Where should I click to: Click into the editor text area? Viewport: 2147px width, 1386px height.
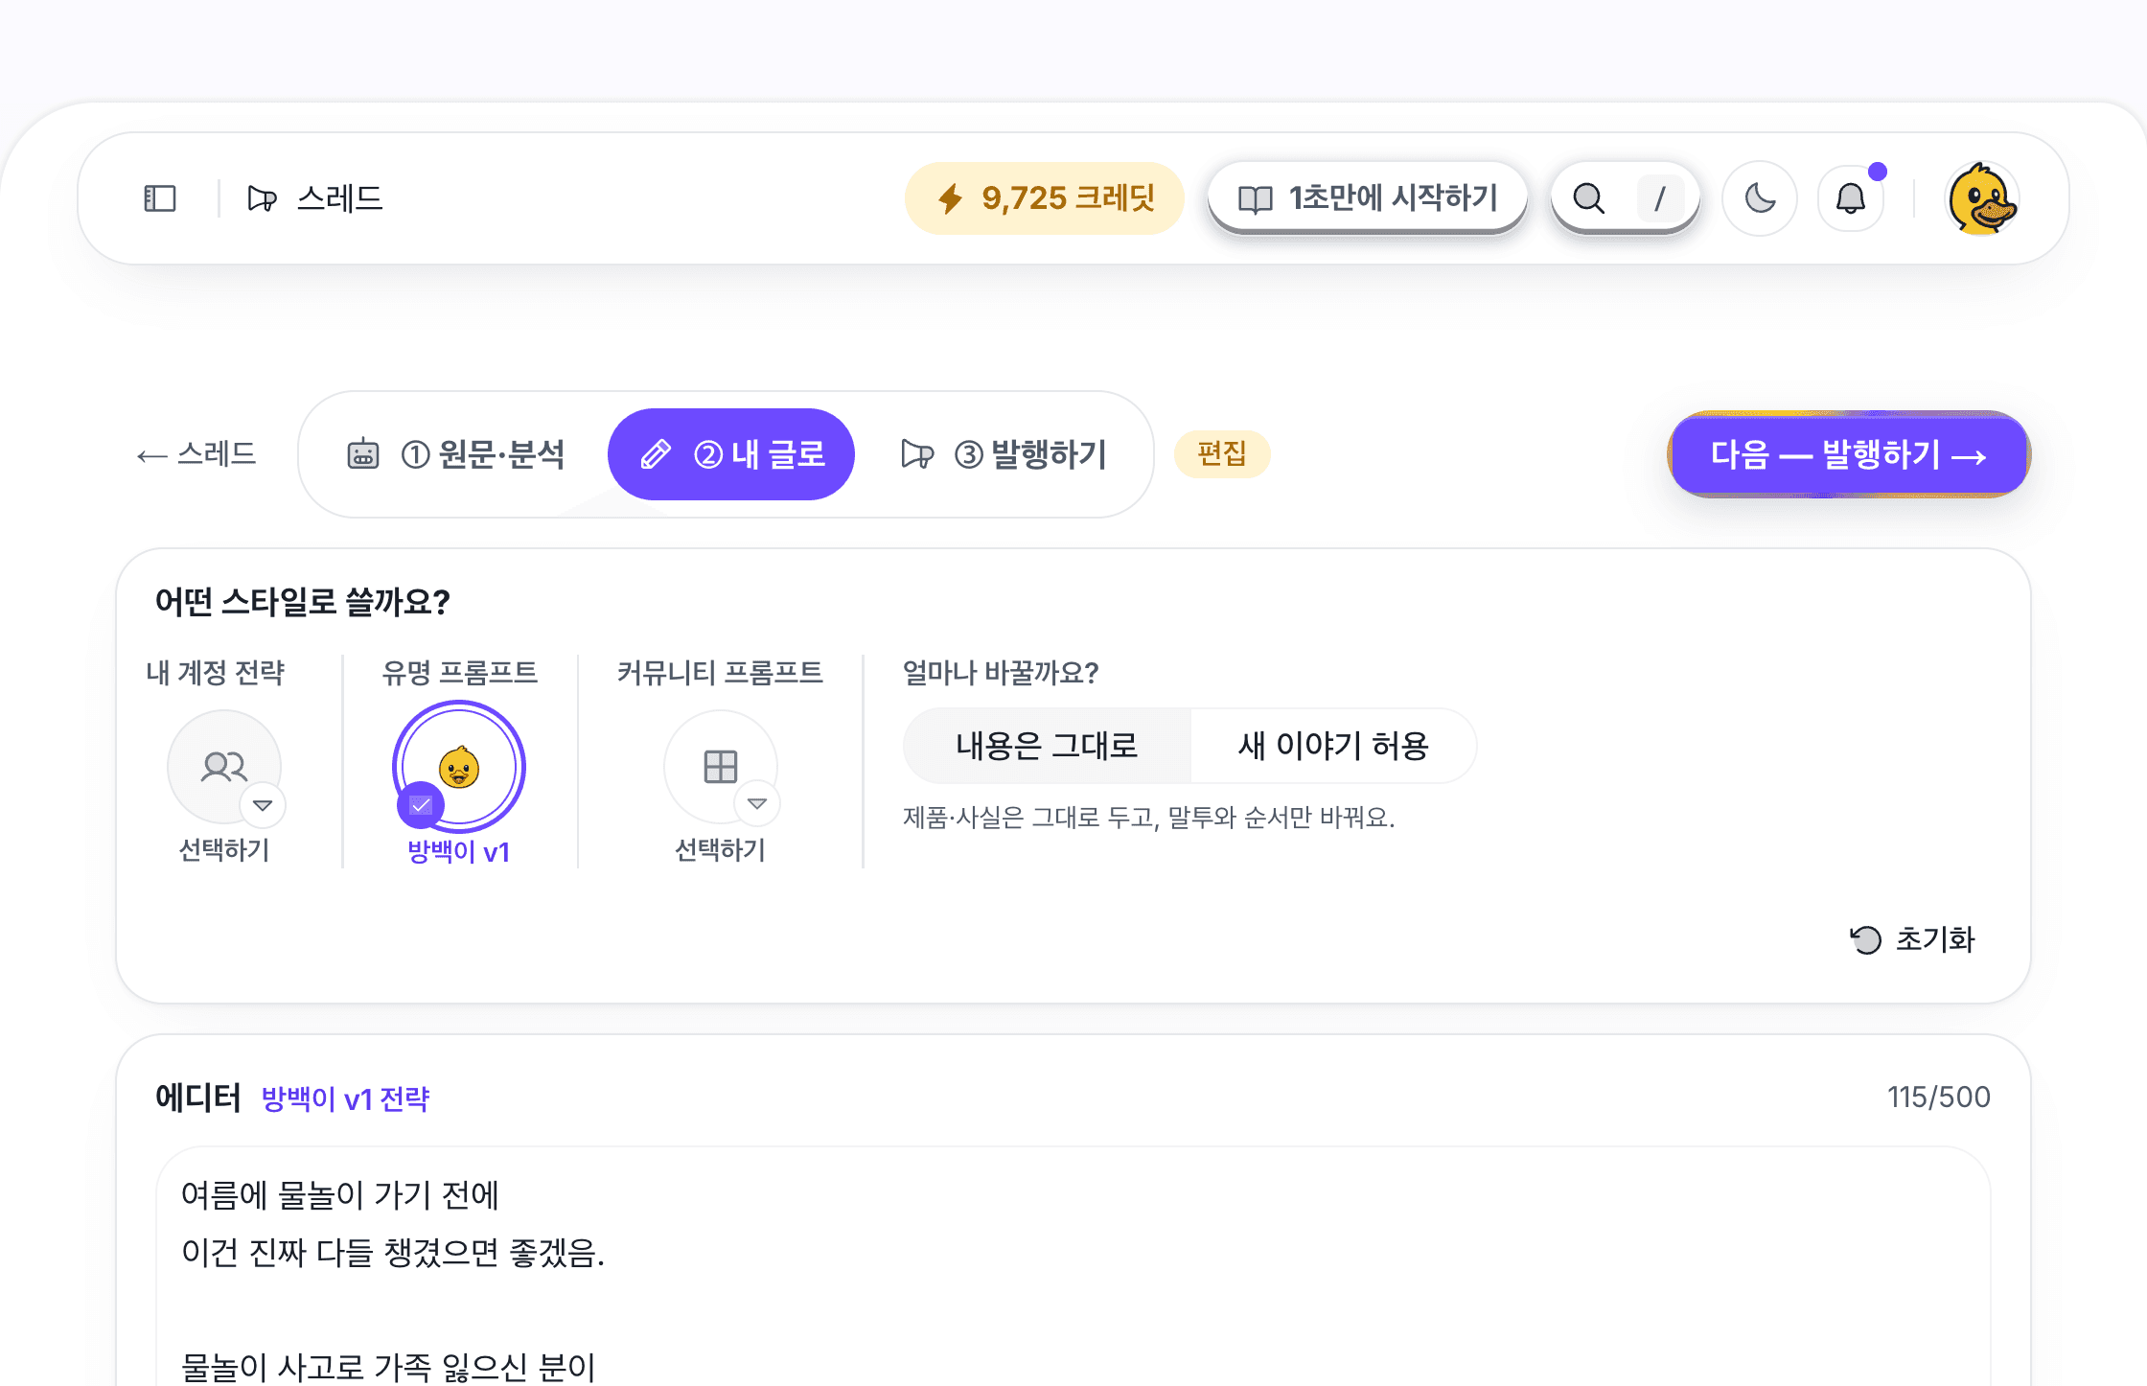pyautogui.click(x=1073, y=1267)
